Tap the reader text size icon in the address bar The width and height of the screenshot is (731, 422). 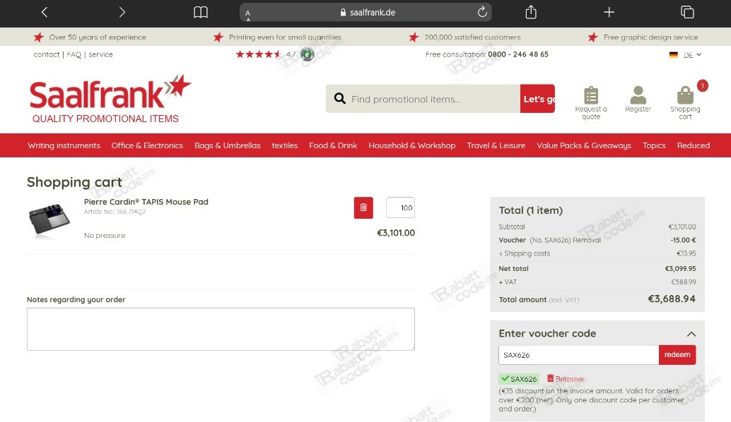click(247, 14)
